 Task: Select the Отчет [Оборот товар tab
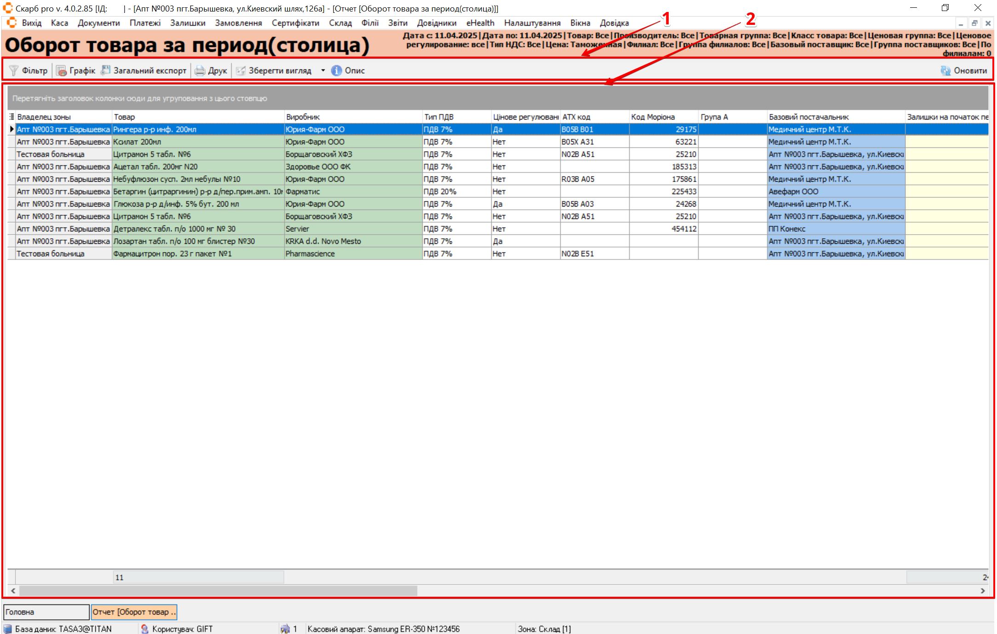pyautogui.click(x=134, y=612)
